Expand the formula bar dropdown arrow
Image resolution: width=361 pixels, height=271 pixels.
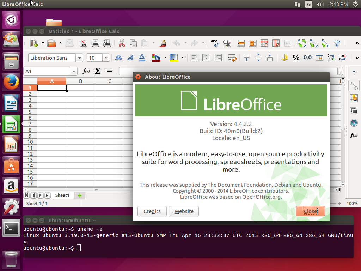pyautogui.click(x=341, y=71)
